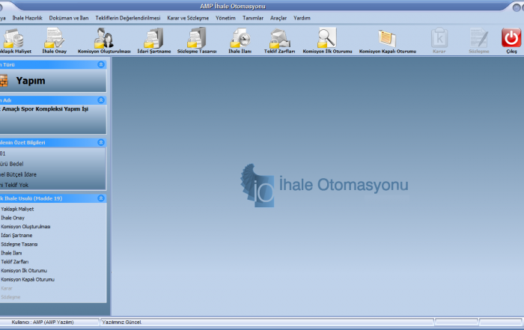Screen dimensions: 524x330
Task: Click the Yapım type icon in sidebar
Action: (4, 81)
